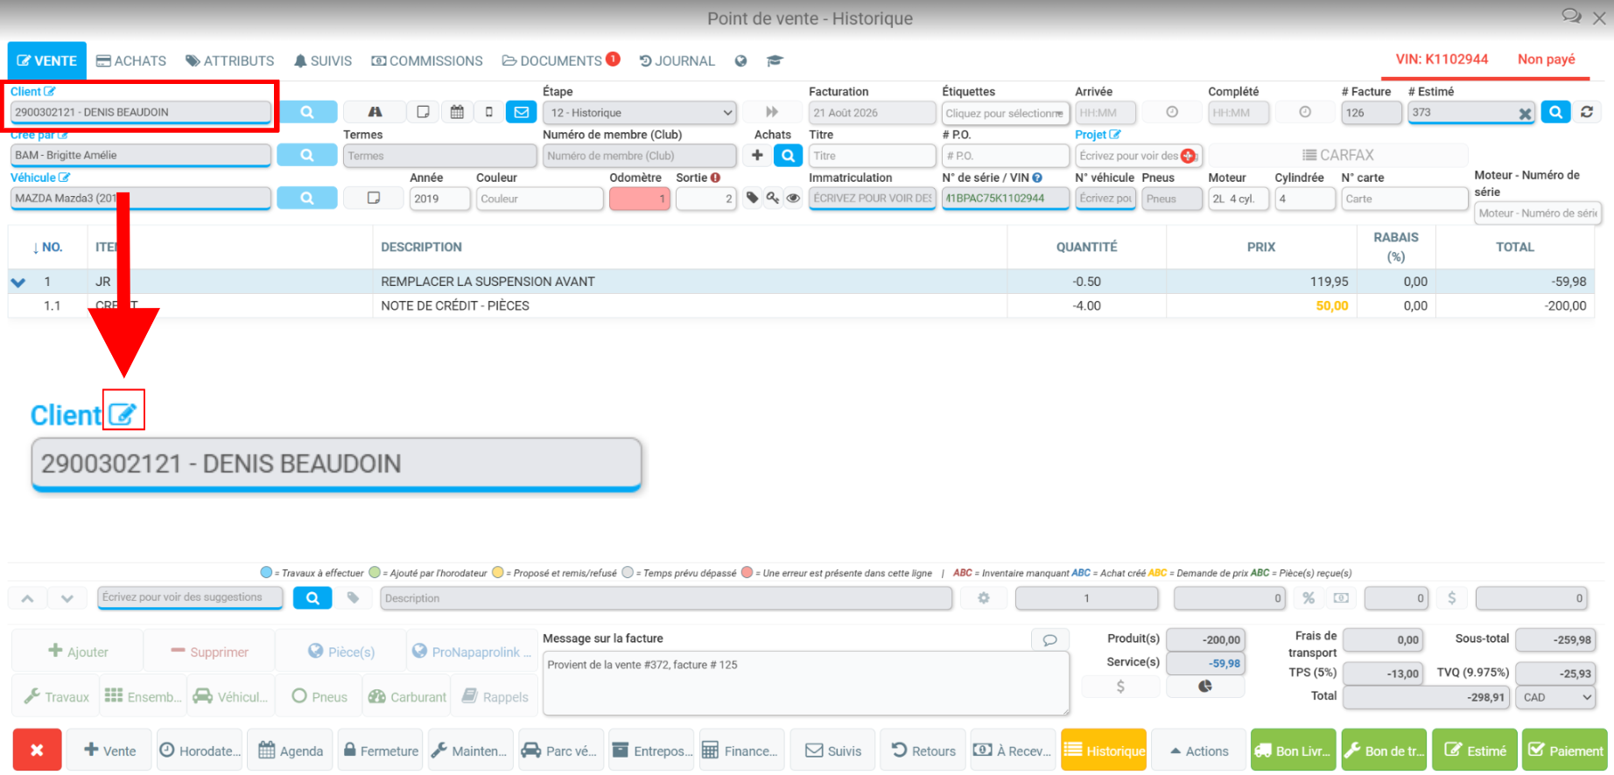Toggle the eye icon in vehicle row

coord(793,199)
